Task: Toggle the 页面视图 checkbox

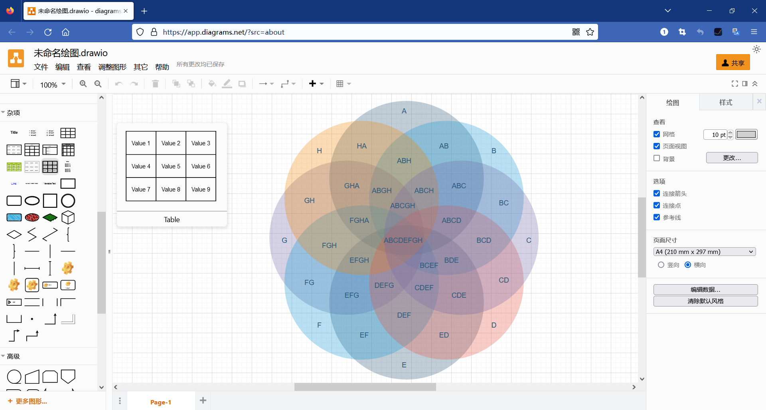Action: point(657,146)
